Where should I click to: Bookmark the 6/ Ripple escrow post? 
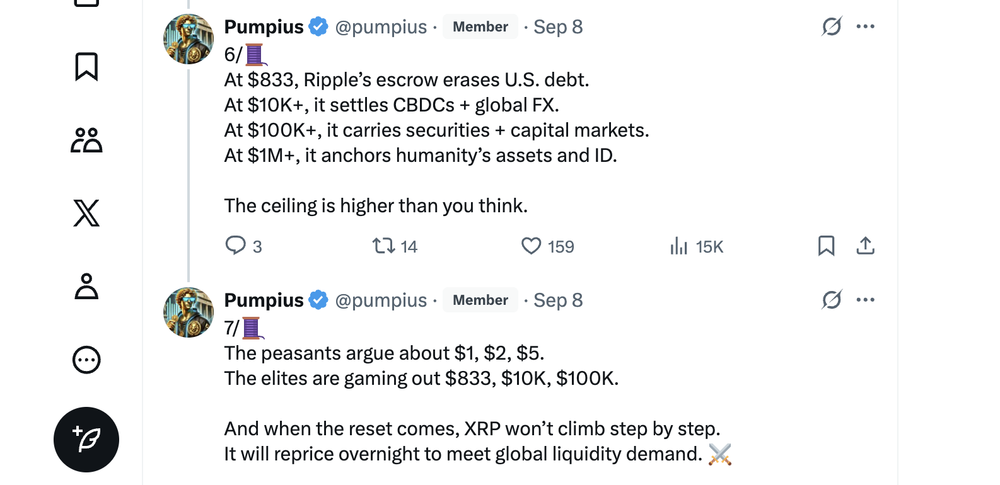point(826,246)
